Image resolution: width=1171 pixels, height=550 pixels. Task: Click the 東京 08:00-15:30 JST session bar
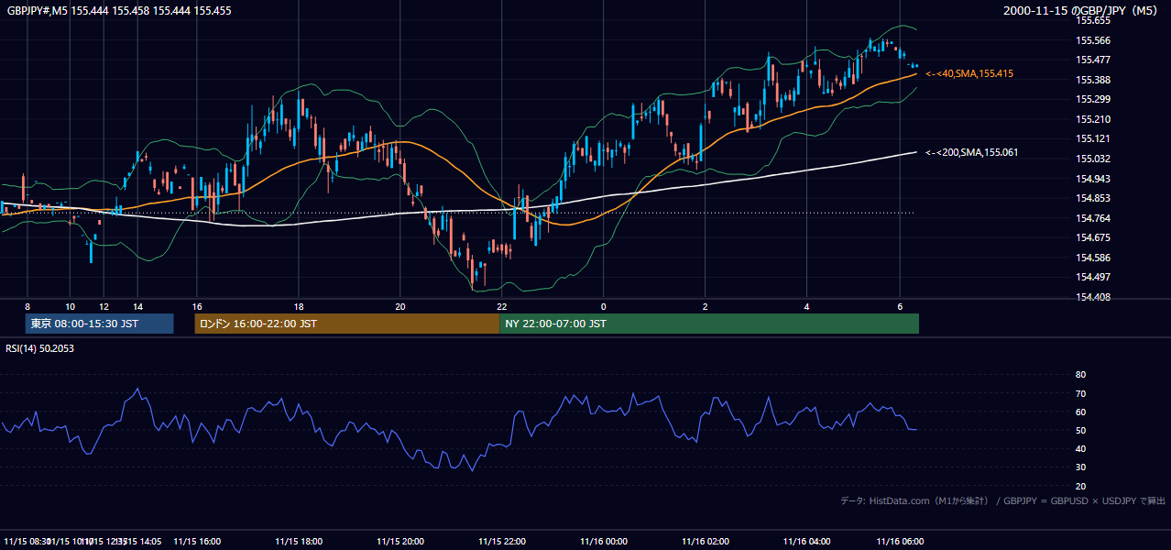point(99,324)
